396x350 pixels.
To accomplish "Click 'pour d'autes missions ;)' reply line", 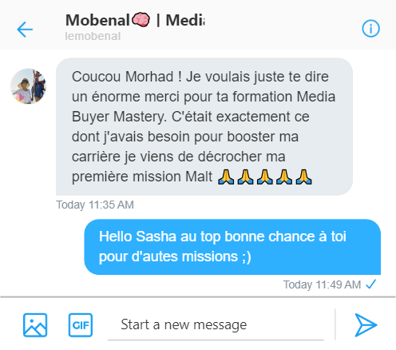I will [175, 257].
